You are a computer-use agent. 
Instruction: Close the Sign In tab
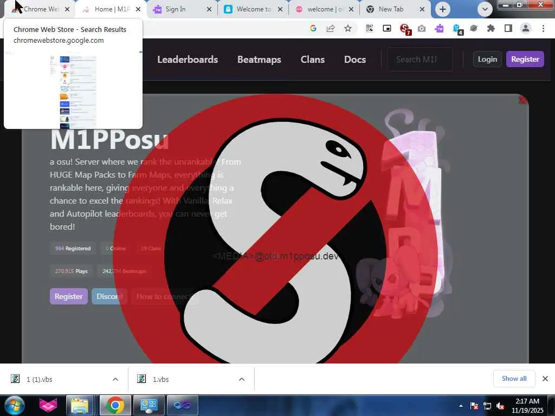(209, 9)
